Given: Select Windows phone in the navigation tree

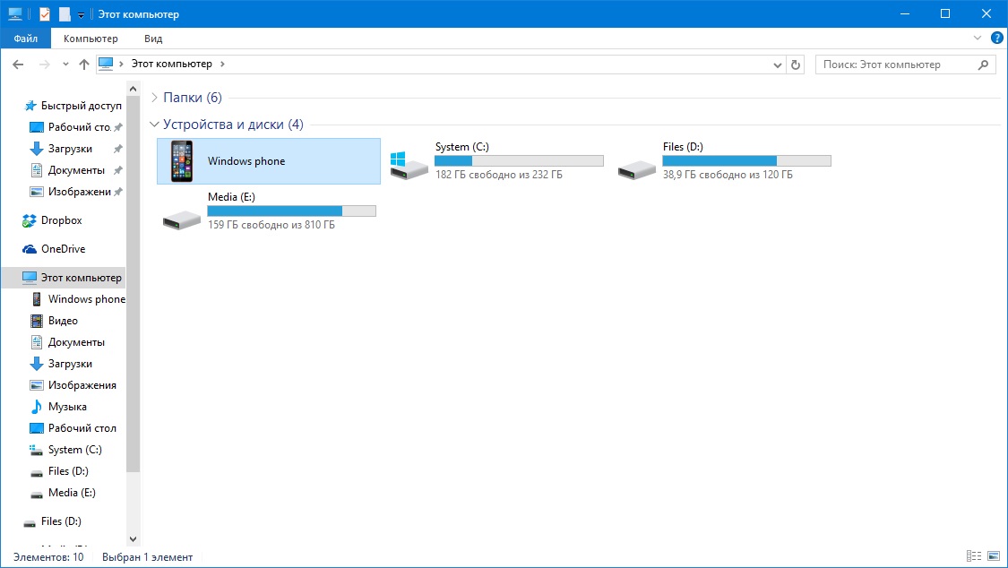Looking at the screenshot, I should (x=86, y=298).
